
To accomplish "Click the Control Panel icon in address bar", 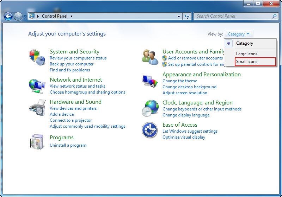I will [32, 16].
